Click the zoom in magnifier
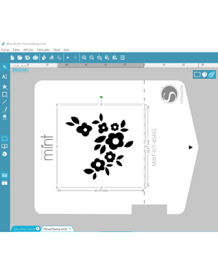This screenshot has width=218, height=273. coord(84,58)
